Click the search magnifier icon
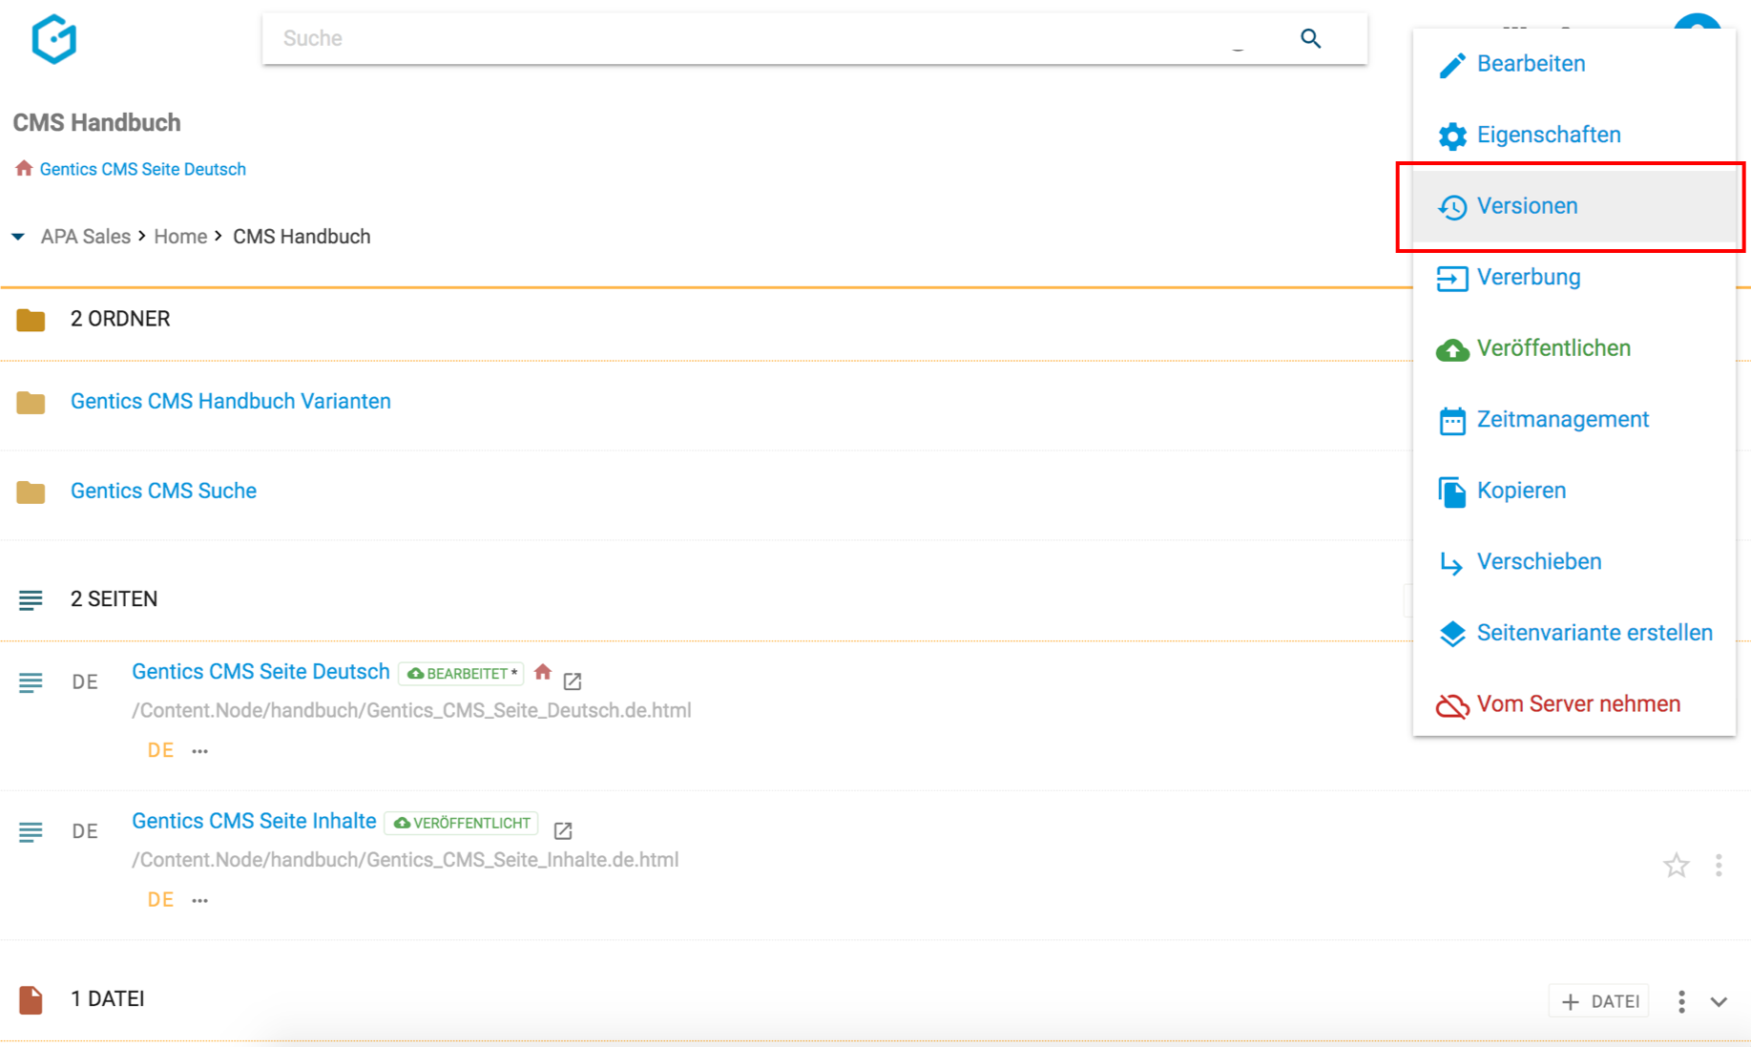Viewport: 1751px width, 1047px height. point(1311,39)
